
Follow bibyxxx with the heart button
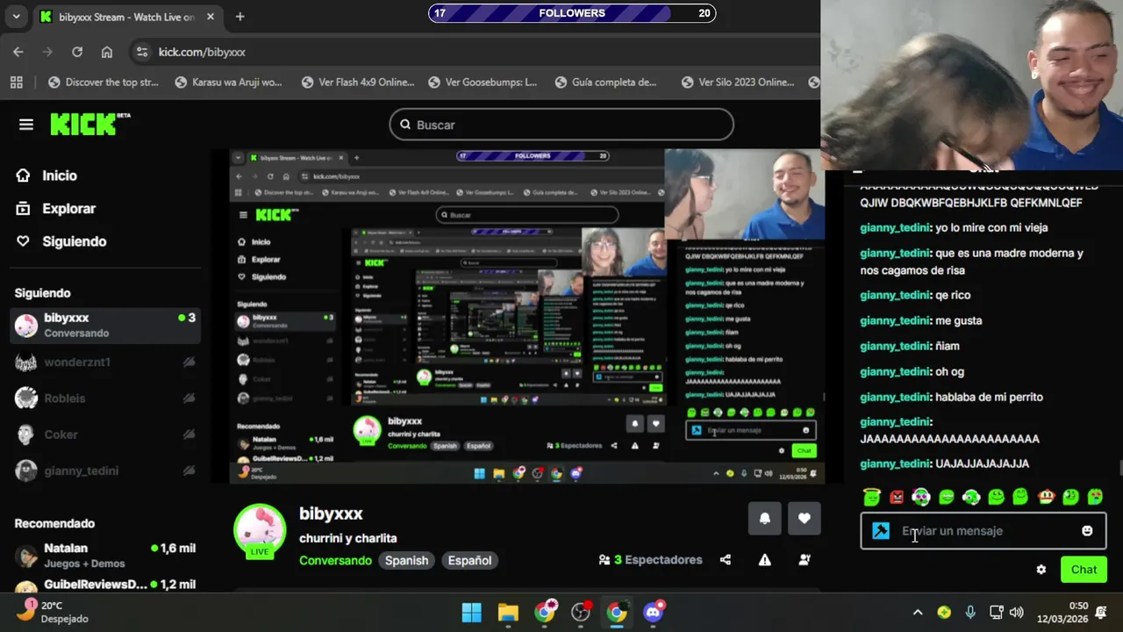tap(805, 518)
